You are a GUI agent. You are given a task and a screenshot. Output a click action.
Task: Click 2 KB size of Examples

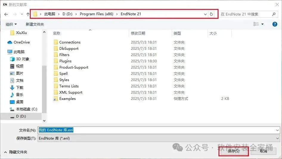(225, 99)
